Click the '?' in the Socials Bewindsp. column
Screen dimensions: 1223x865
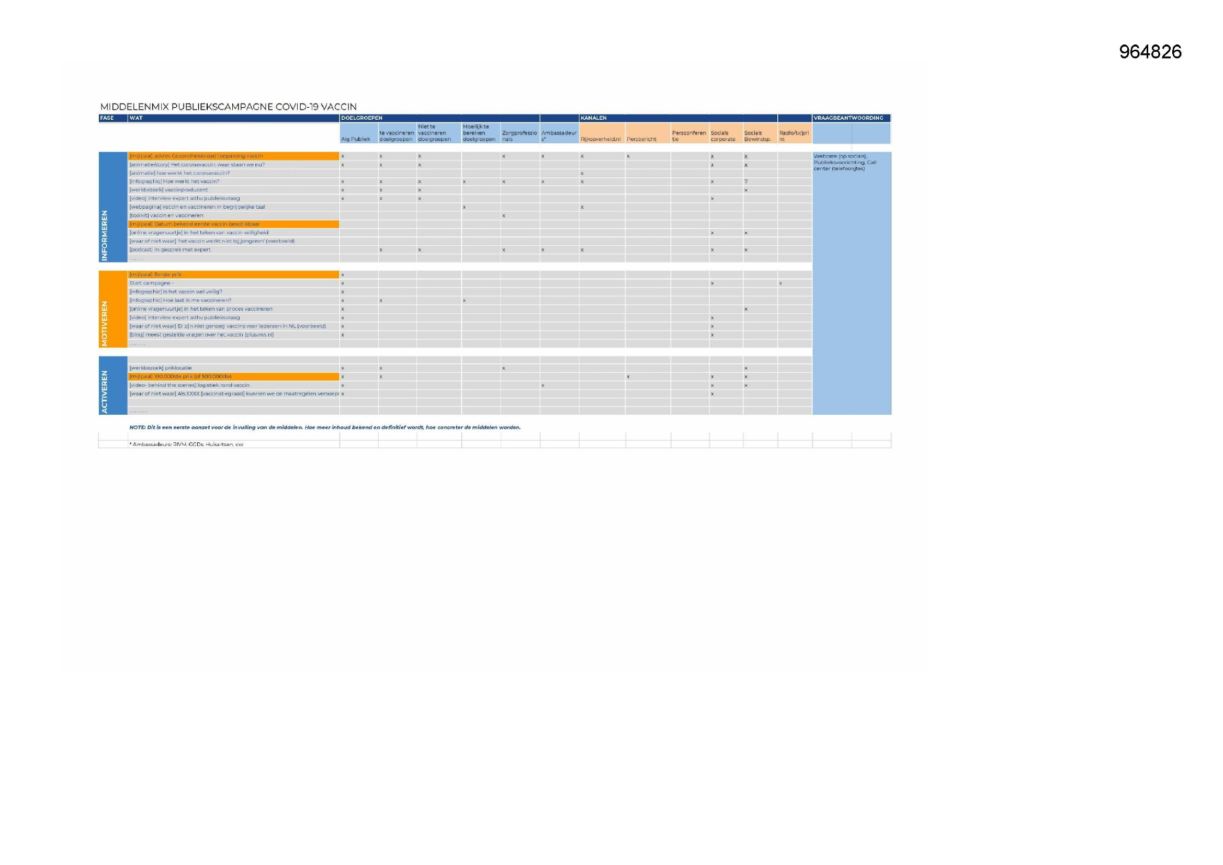tap(746, 181)
